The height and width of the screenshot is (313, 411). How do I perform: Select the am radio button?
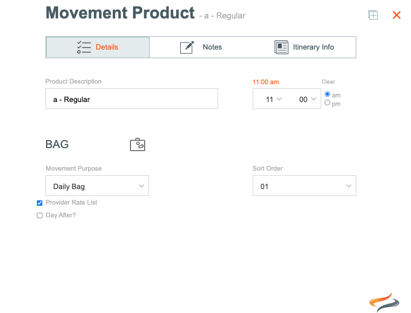[328, 94]
